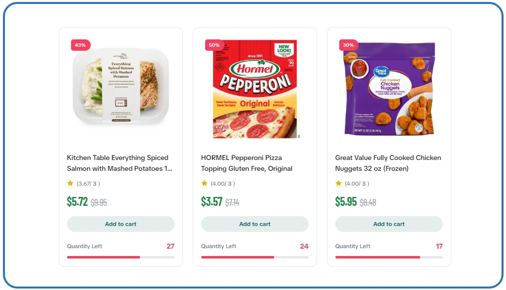Click the (3.67/ 3) rating text
The image size is (506, 290).
tap(88, 183)
